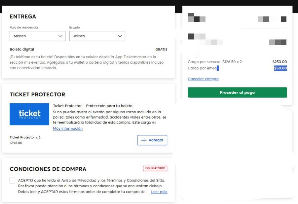Select the highlighted $50.00 shipping charge
Viewport: 298px width, 204px height.
tap(280, 68)
